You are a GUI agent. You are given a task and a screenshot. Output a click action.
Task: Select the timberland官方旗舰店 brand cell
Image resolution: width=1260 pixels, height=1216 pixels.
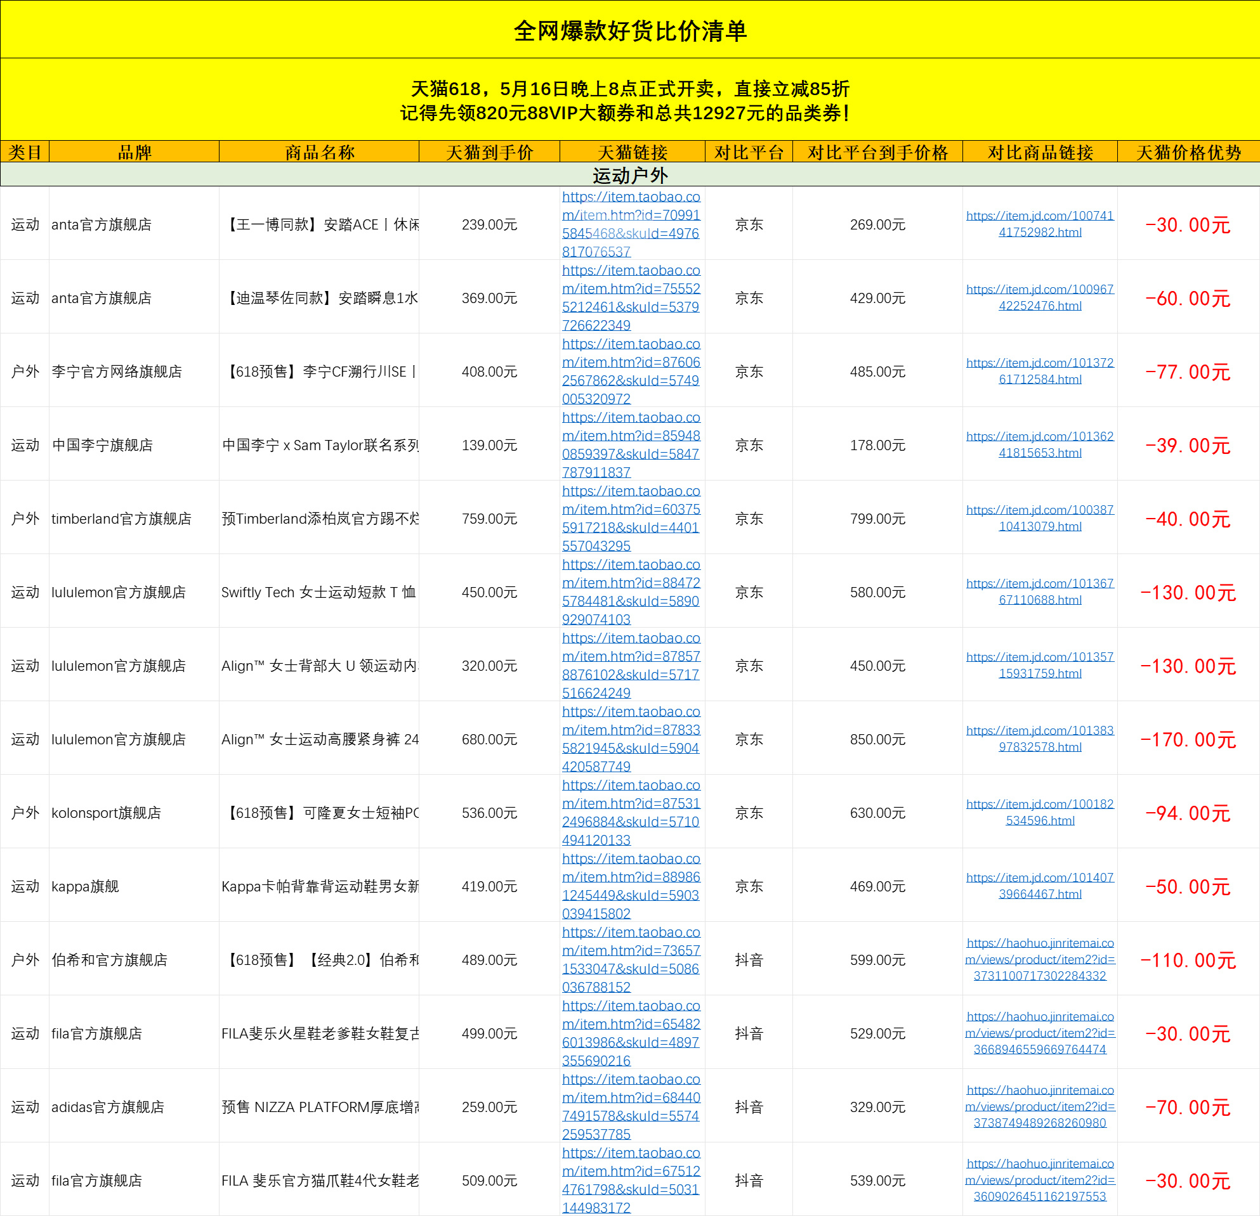pyautogui.click(x=135, y=519)
